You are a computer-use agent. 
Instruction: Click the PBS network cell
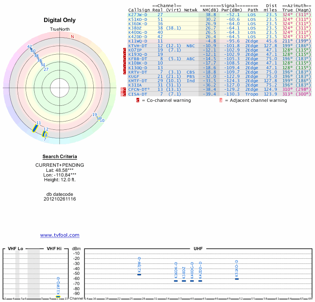(x=191, y=76)
